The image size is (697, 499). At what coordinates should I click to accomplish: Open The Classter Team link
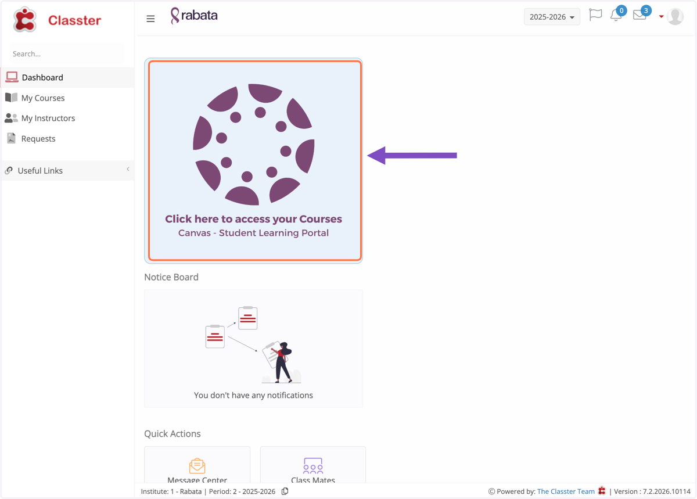[566, 491]
